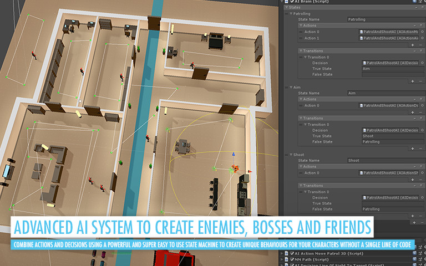
Task: Add a new action to Patrolling state
Action: click(413, 45)
